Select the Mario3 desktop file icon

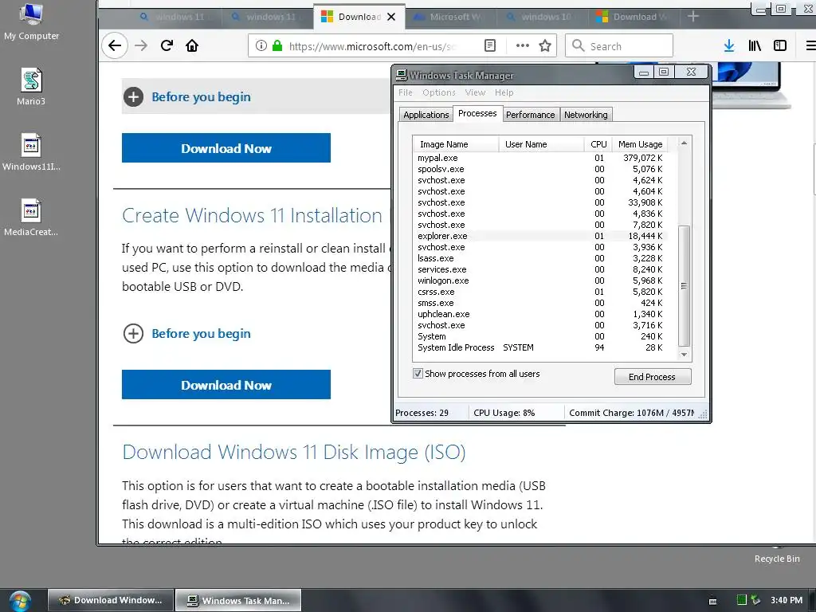tap(31, 88)
